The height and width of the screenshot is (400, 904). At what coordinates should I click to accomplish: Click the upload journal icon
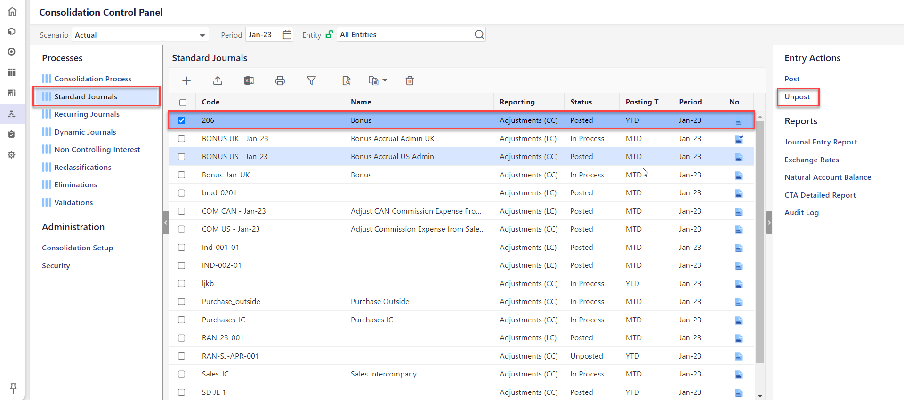218,80
